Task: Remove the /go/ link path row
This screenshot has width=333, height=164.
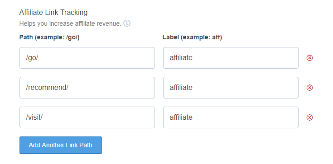Action: click(309, 58)
